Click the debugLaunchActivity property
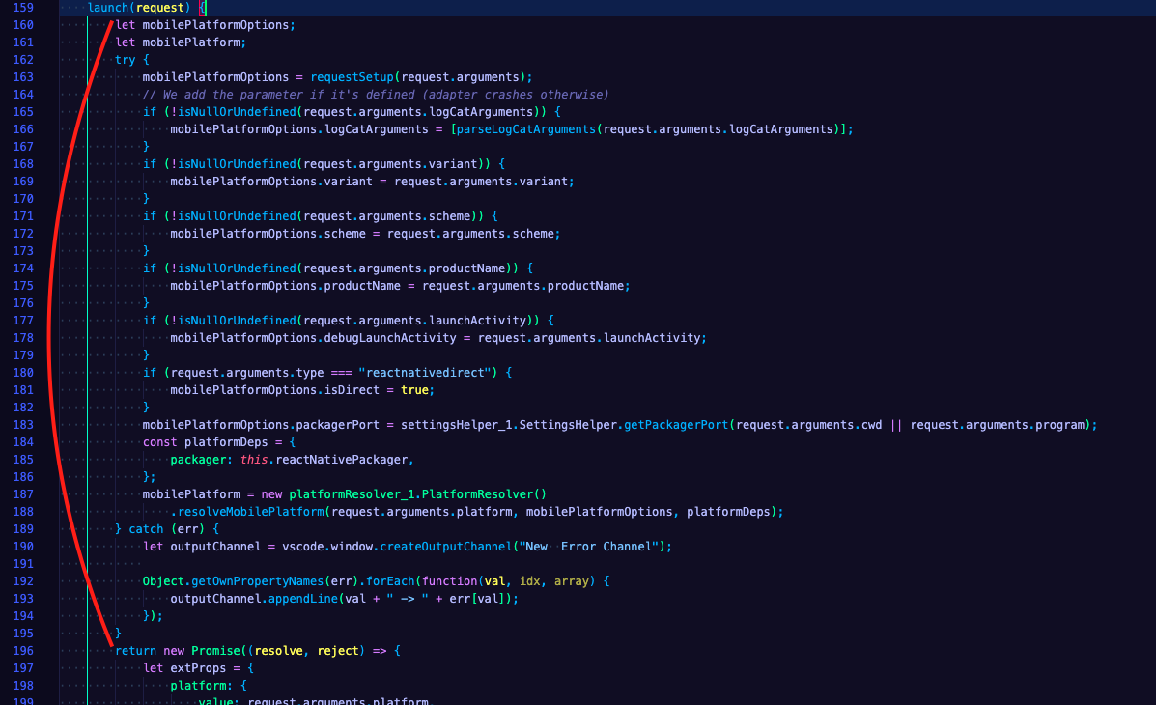This screenshot has height=705, width=1156. 390,338
